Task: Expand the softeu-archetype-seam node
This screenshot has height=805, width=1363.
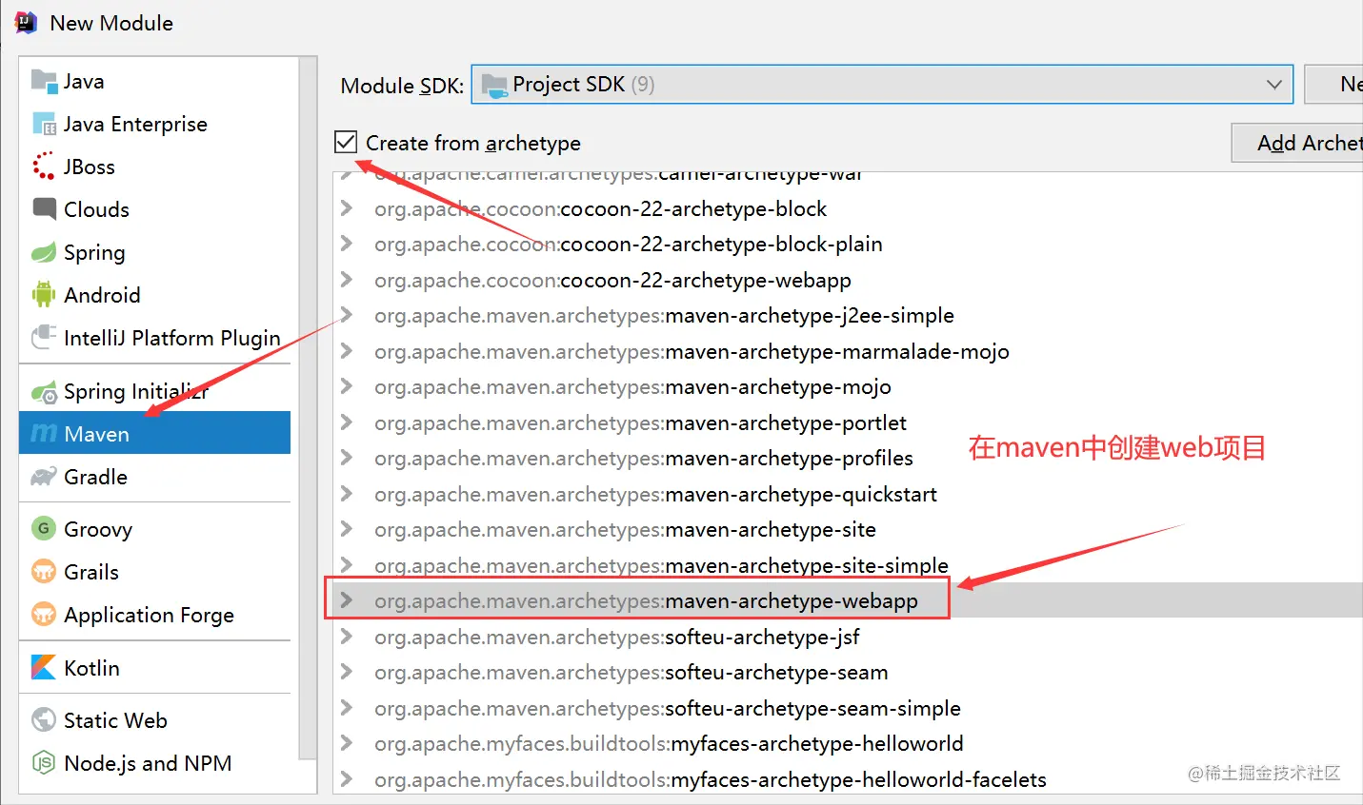Action: (x=347, y=672)
